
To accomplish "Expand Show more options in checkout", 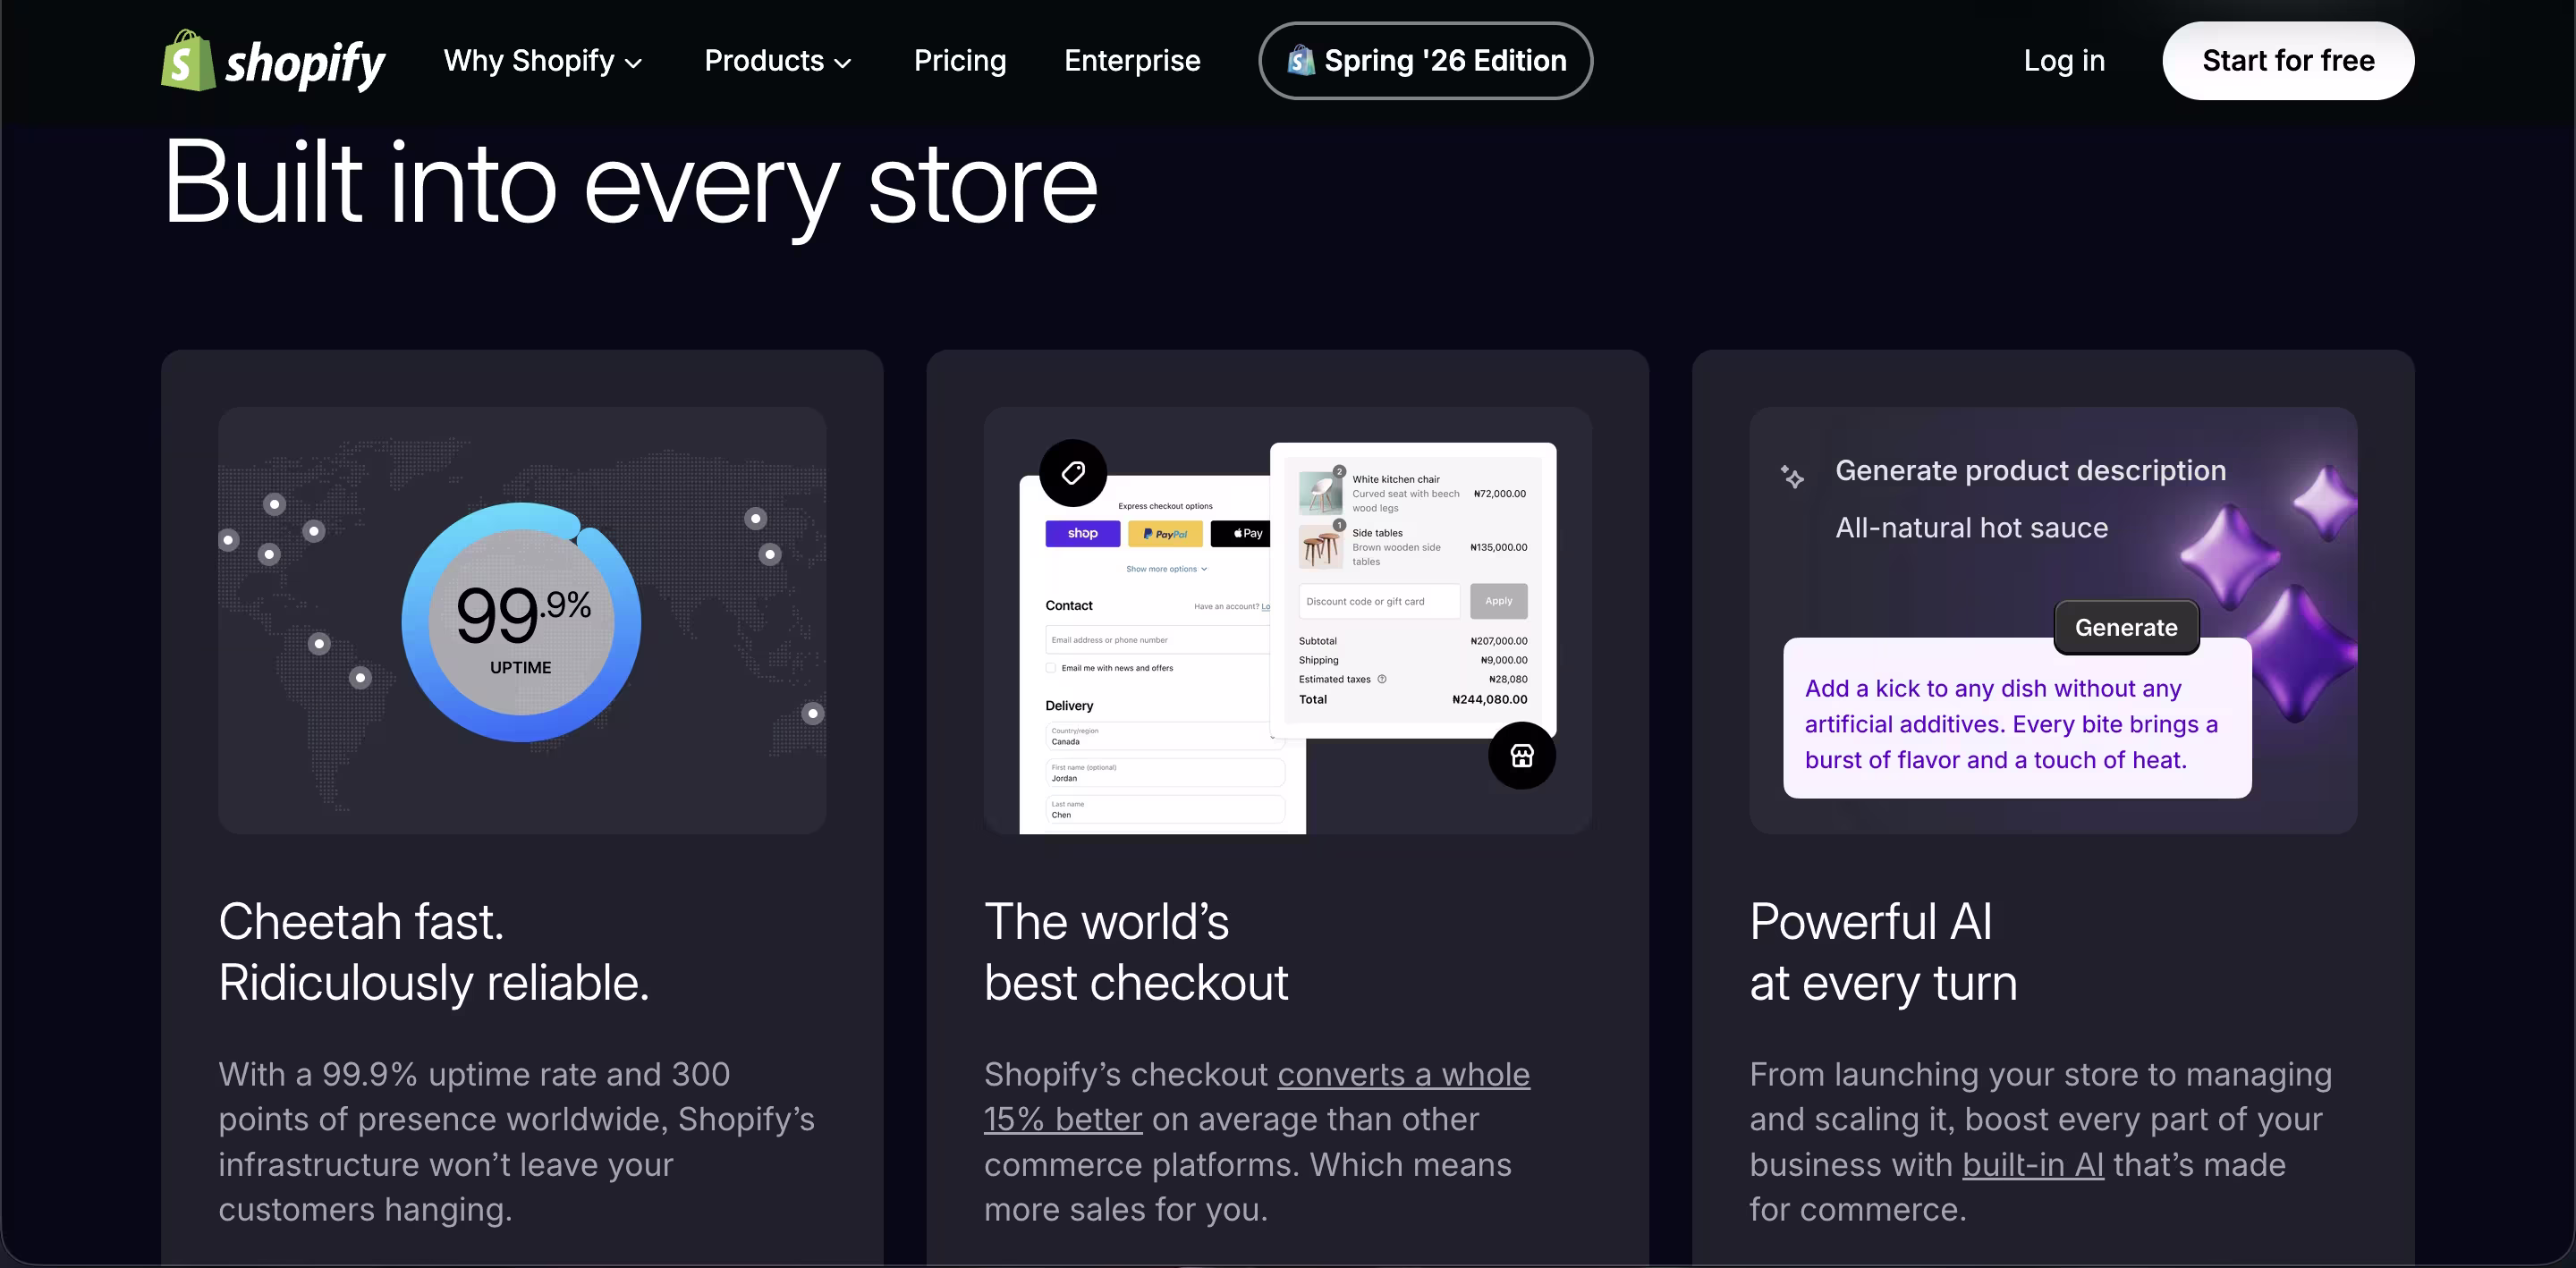I will tap(1166, 569).
